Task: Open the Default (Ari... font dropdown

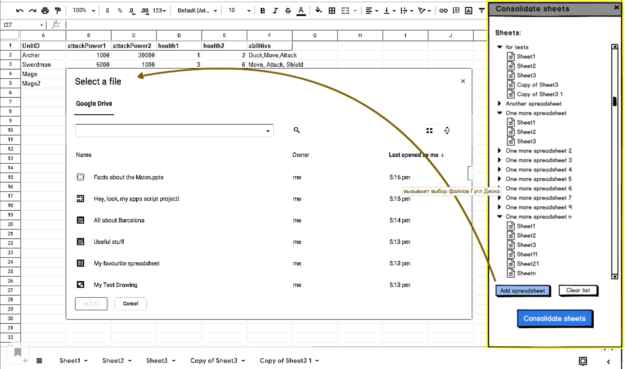Action: pos(197,11)
